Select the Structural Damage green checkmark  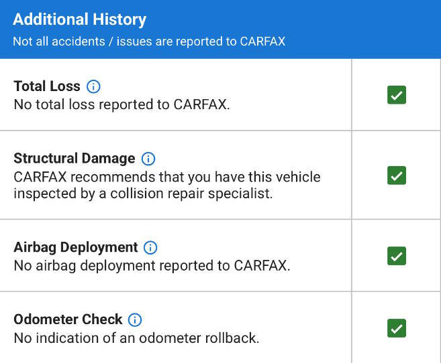(397, 175)
